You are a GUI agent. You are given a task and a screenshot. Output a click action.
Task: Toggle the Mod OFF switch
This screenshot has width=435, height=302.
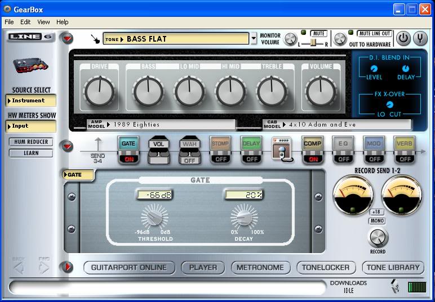click(x=375, y=159)
